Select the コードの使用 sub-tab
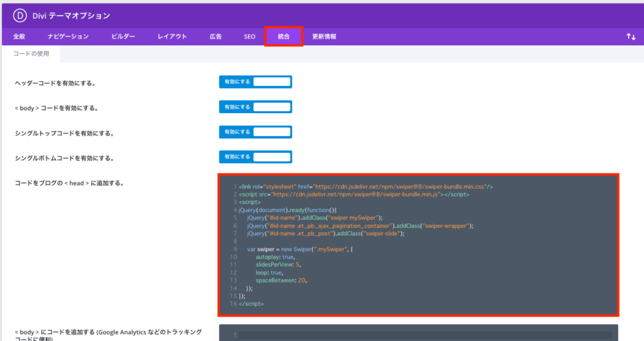Image resolution: width=644 pixels, height=341 pixels. tap(31, 54)
